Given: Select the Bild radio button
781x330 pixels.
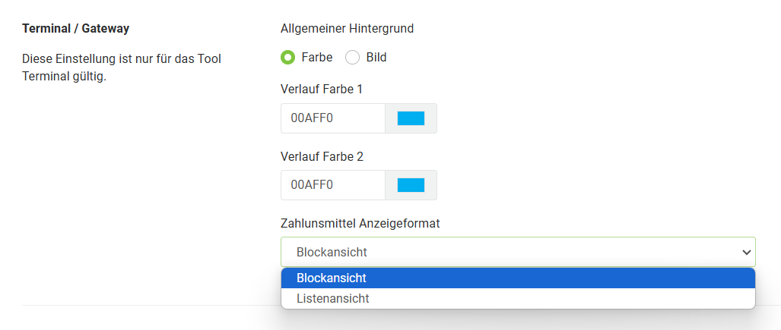Looking at the screenshot, I should point(353,58).
